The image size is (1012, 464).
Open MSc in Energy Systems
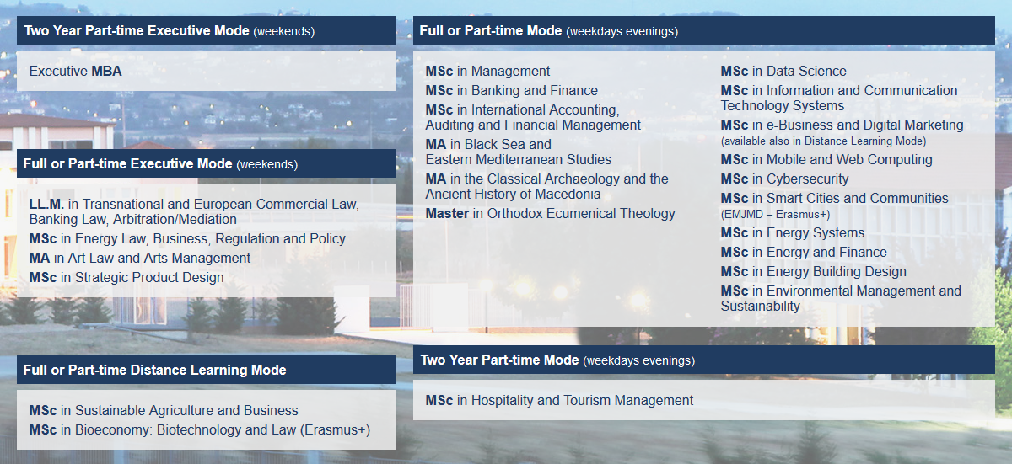[793, 232]
